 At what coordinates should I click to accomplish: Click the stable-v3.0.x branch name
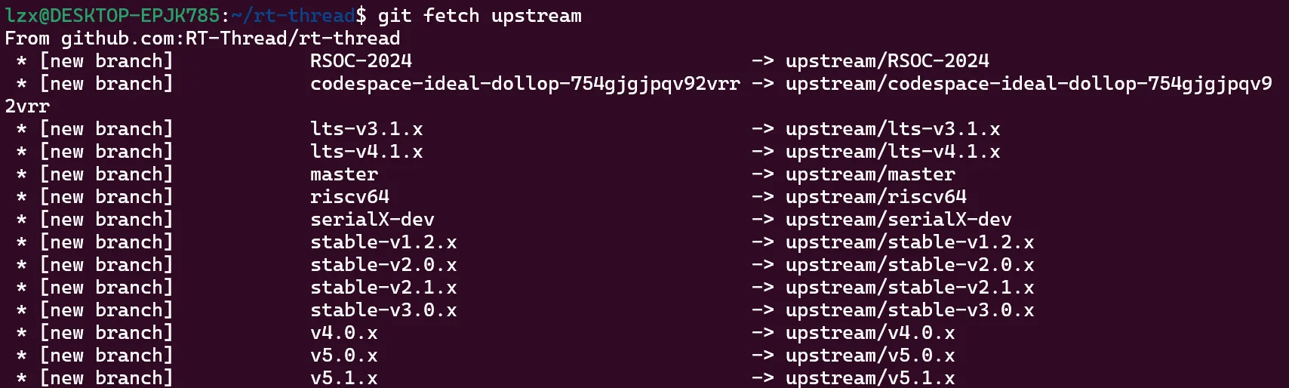click(383, 310)
